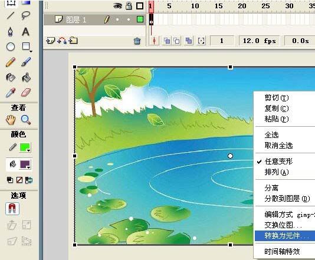315x260 pixels.
Task: Click the top-left transform handle
Action: pyautogui.click(x=74, y=67)
